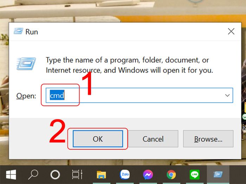Image resolution: width=246 pixels, height=184 pixels.
Task: Close the Run dialog with X
Action: 231,32
